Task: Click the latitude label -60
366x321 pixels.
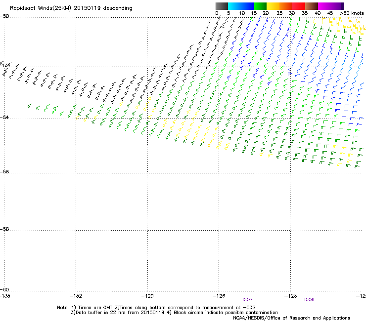Action: (x=4, y=289)
